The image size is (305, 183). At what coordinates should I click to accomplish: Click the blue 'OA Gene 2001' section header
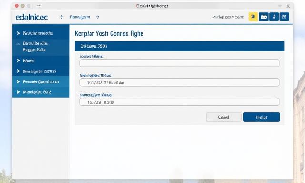[179, 46]
